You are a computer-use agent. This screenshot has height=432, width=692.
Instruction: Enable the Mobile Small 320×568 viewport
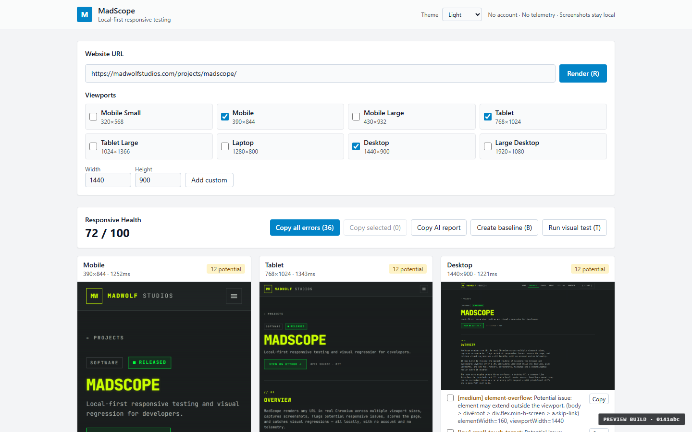coord(93,117)
